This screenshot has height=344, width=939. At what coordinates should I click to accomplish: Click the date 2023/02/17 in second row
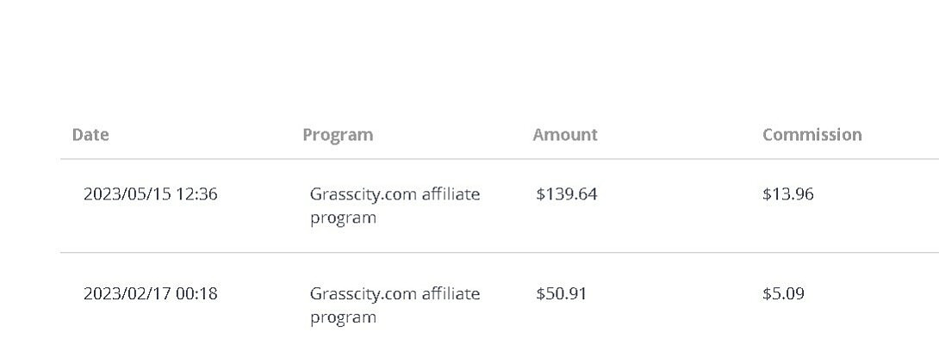pyautogui.click(x=127, y=294)
